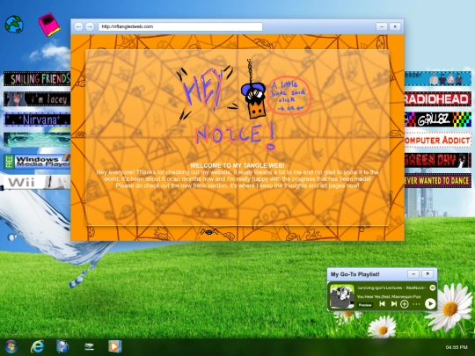The image size is (475, 356).
Task: Skip to next track in playlist player
Action: pyautogui.click(x=394, y=303)
